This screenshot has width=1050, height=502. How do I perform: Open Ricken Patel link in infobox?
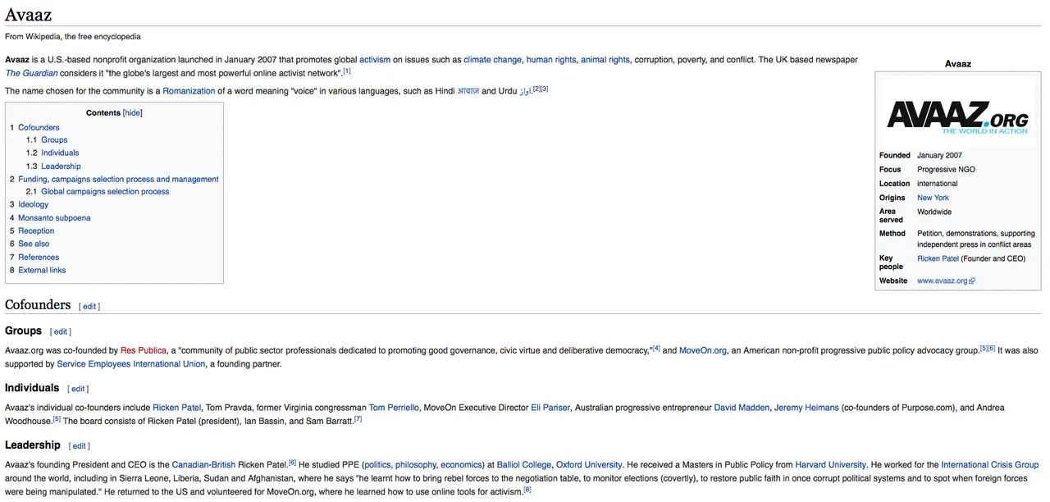pyautogui.click(x=938, y=259)
